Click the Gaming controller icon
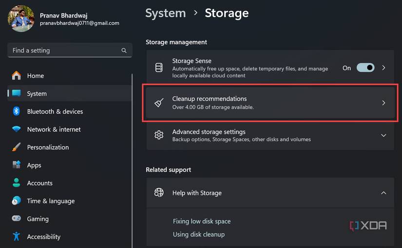The width and height of the screenshot is (402, 248). click(17, 219)
